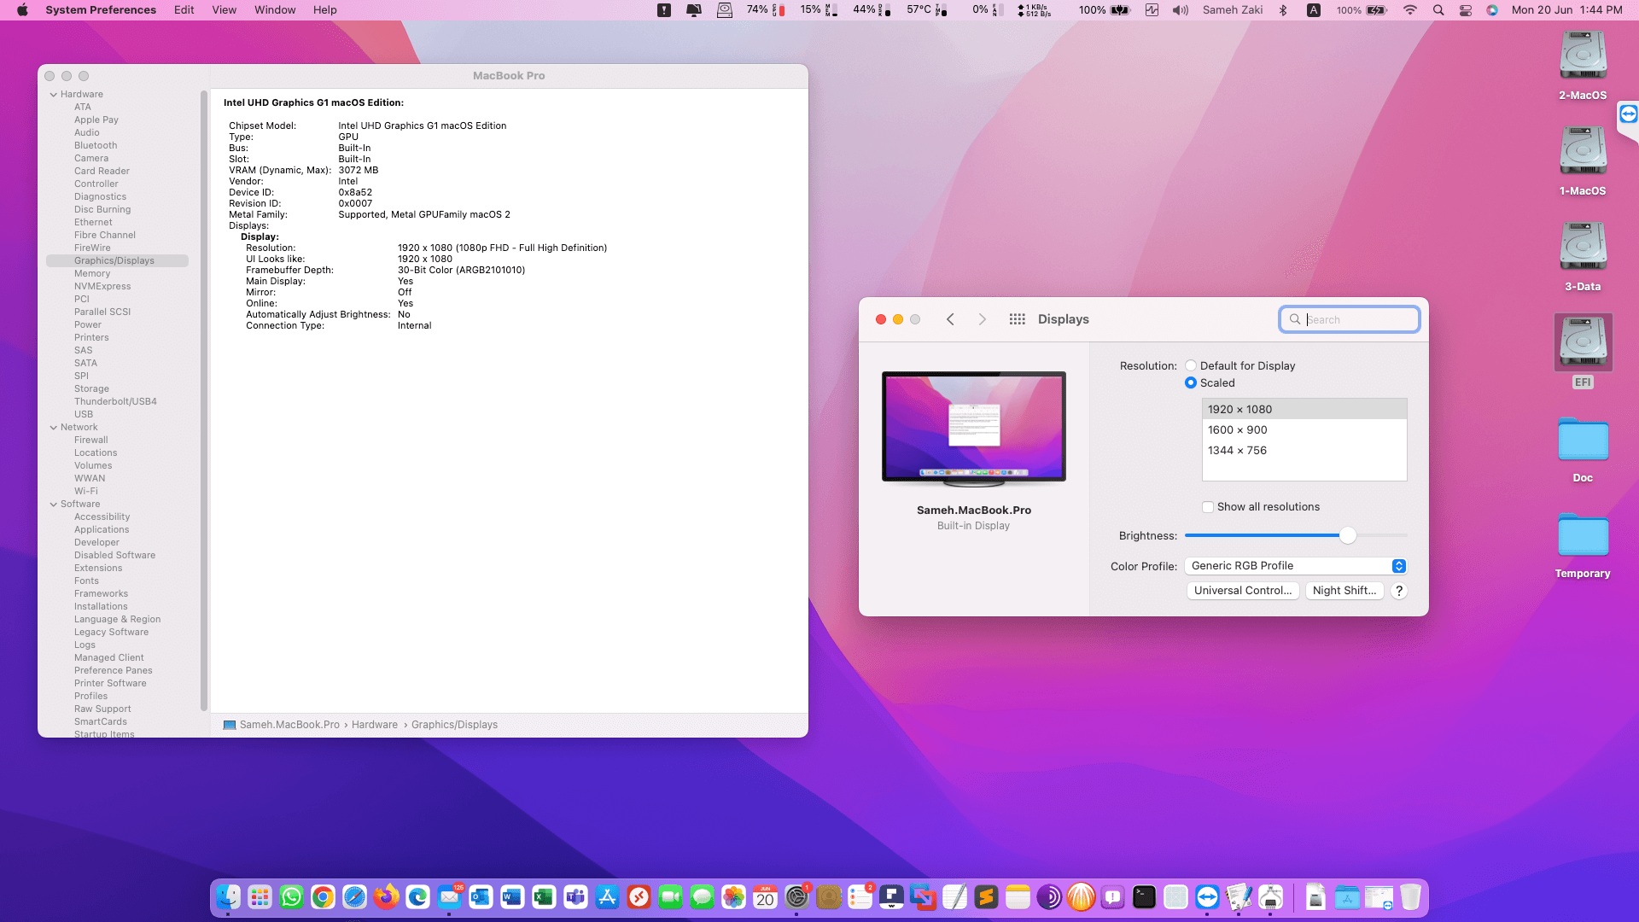The width and height of the screenshot is (1639, 922).
Task: Select Applications under Software
Action: [102, 530]
